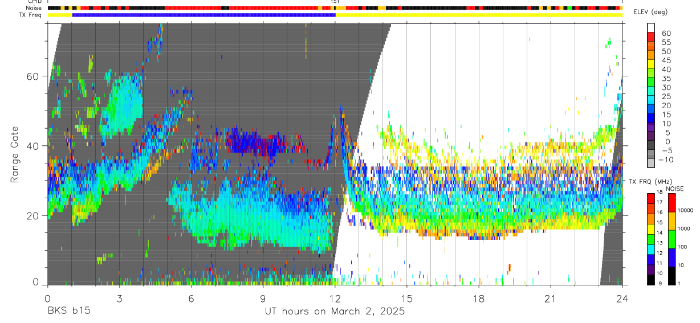Click x-axis tick label 21
Screen dimensions: 700x323
551,299
